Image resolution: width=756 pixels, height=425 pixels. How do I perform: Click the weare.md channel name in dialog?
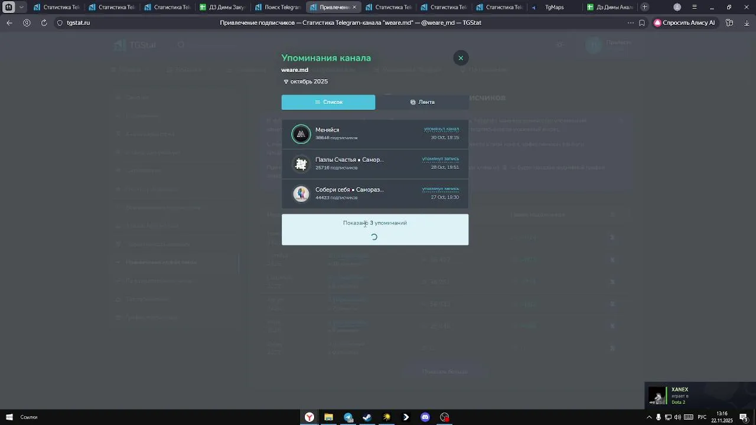(x=295, y=70)
